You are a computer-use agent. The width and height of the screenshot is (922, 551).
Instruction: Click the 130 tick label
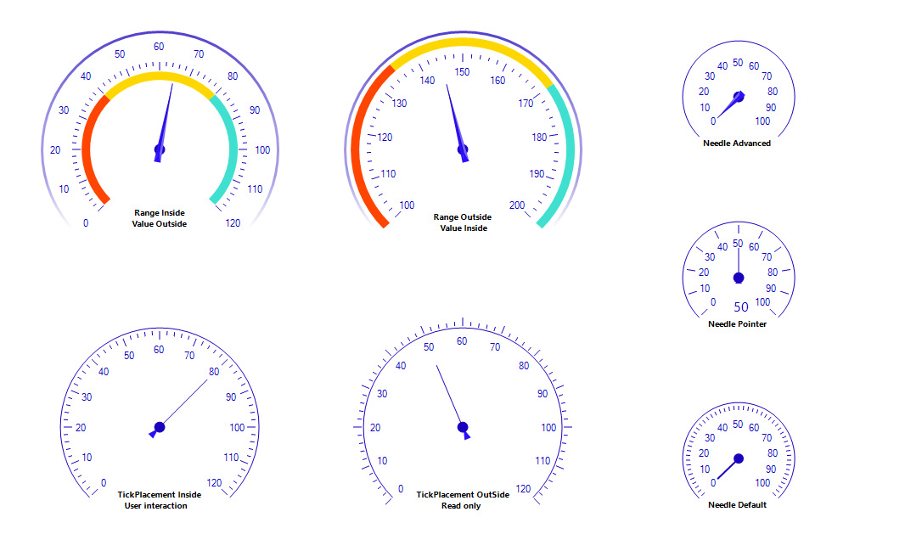(x=399, y=104)
